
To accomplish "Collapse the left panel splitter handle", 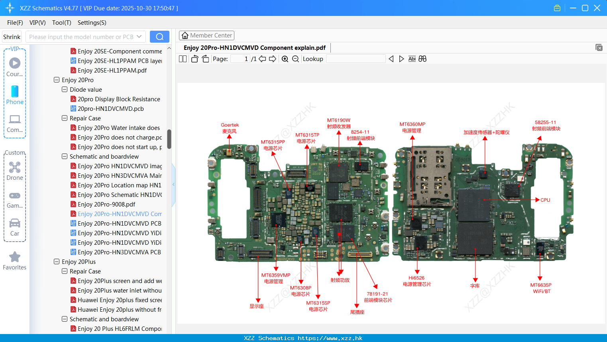I will [x=173, y=185].
